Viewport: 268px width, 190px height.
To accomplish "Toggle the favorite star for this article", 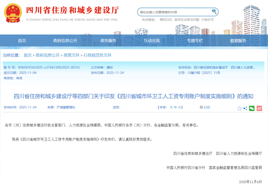I will tap(240, 108).
